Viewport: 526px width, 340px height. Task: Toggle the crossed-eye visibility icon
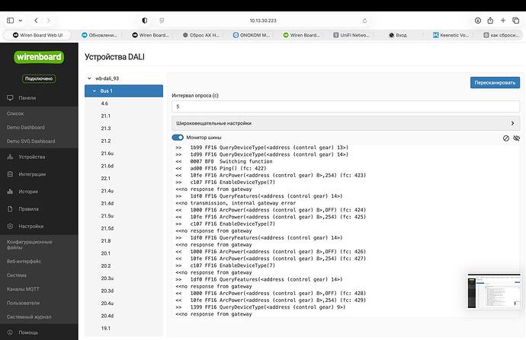[516, 138]
